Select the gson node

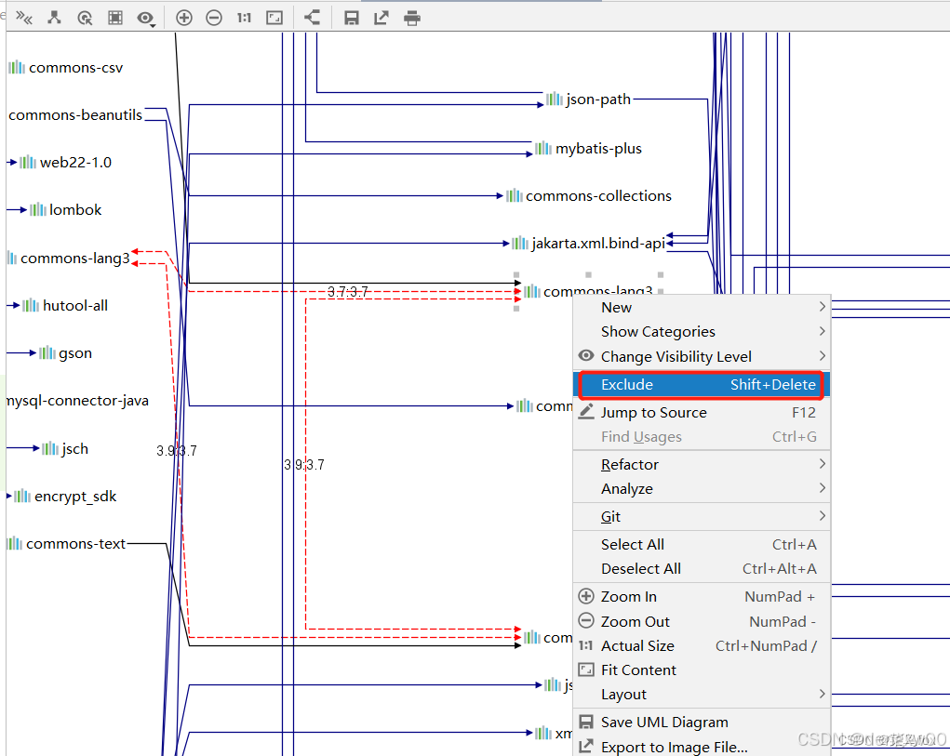[x=65, y=352]
